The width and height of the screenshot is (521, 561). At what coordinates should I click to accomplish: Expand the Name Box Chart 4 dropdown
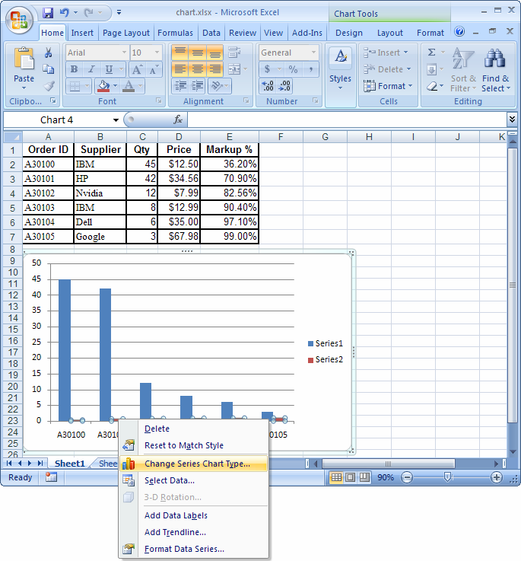(116, 120)
